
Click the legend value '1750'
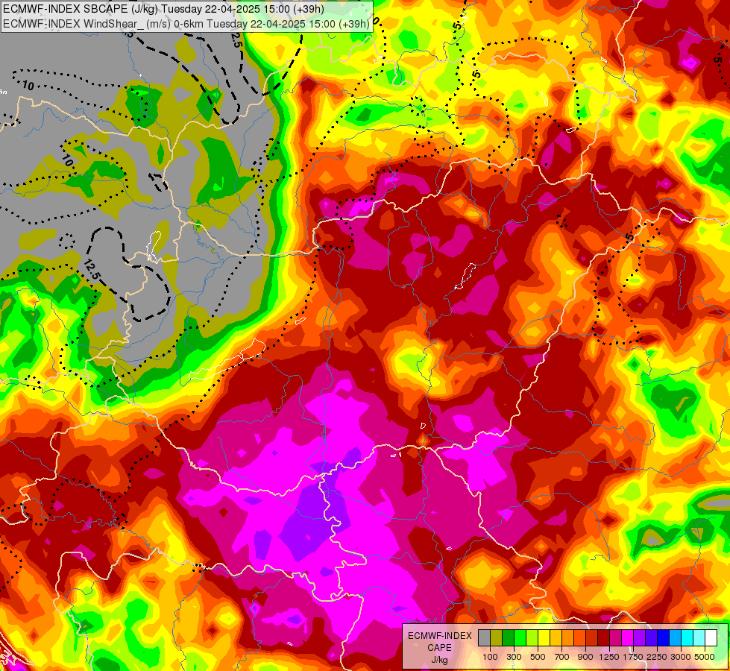(633, 657)
